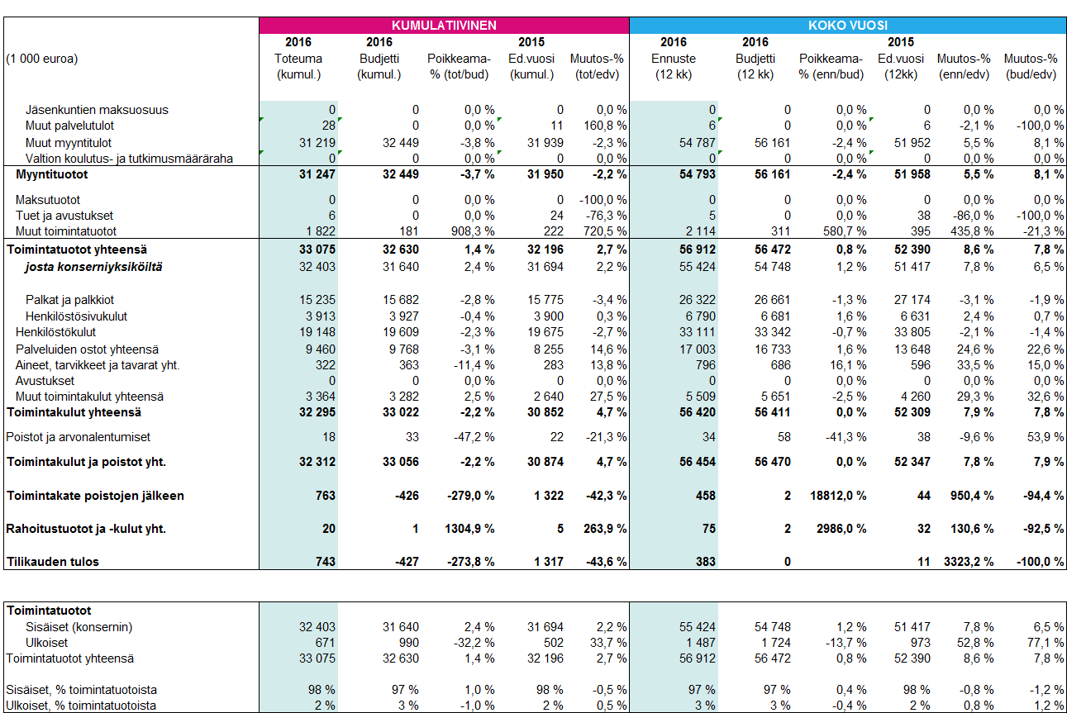
Task: Select the 'Henkilöstökulut' row label
Action: [x=56, y=332]
